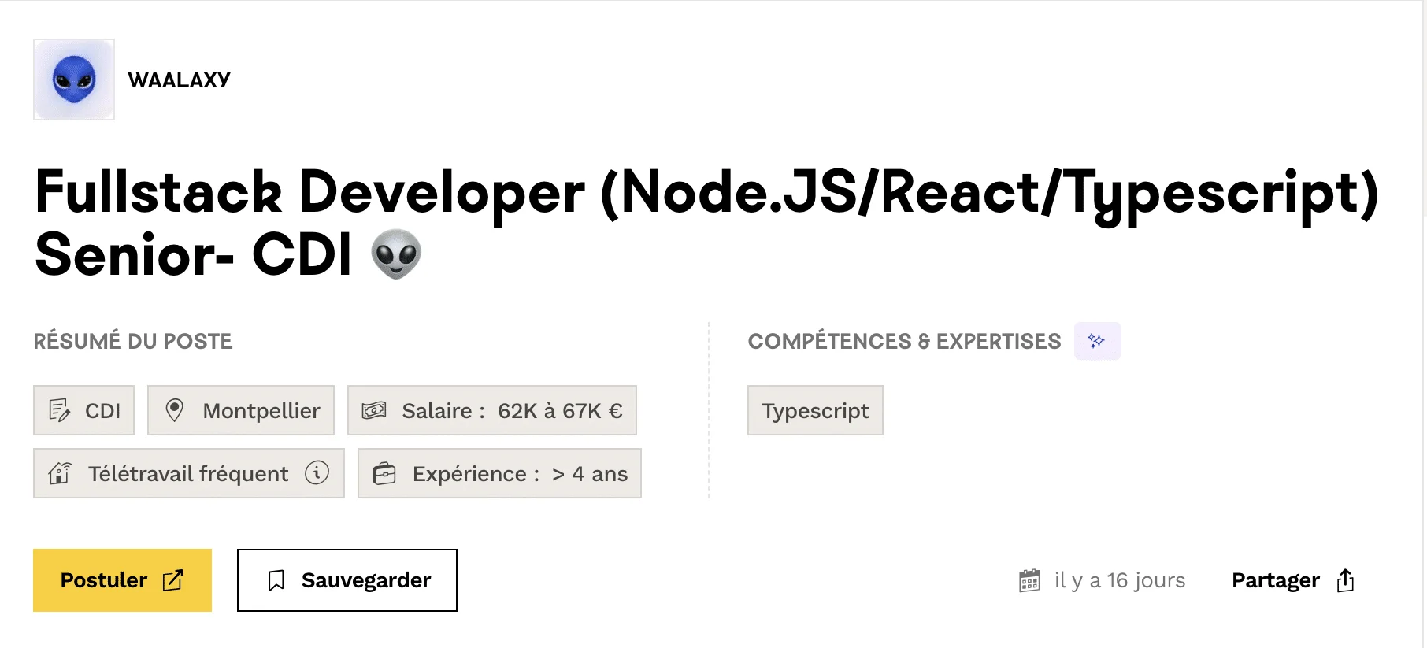Click the banknote salary icon
Image resolution: width=1427 pixels, height=648 pixels.
(374, 410)
